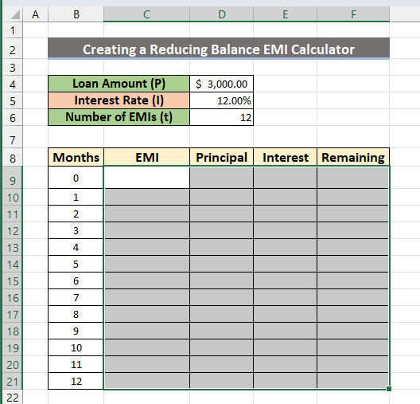Image resolution: width=420 pixels, height=404 pixels.
Task: Select row 5 header
Action: pos(12,101)
